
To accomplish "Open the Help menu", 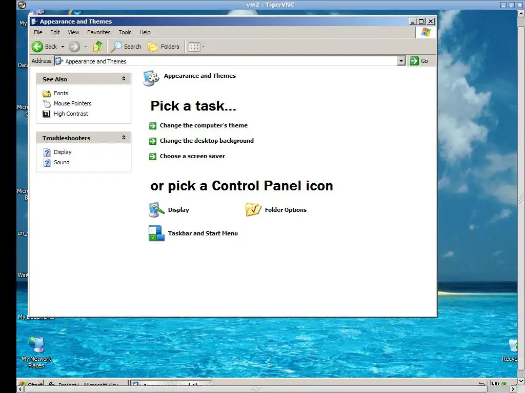I will [x=145, y=32].
